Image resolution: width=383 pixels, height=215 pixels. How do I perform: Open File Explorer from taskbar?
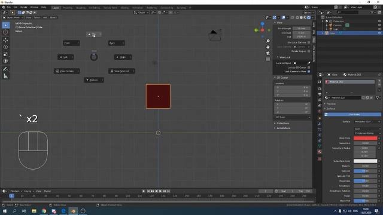point(34,211)
